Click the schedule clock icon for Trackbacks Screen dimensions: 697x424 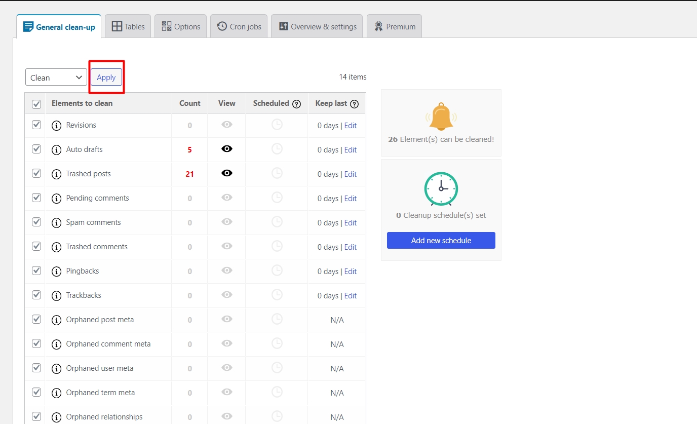[277, 295]
